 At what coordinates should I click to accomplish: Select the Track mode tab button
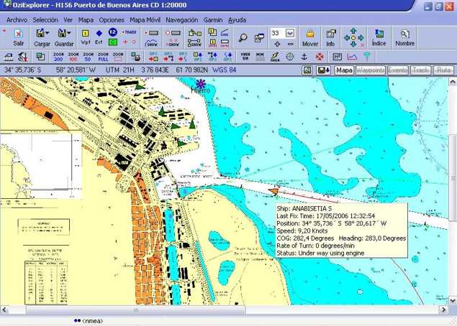pyautogui.click(x=421, y=70)
